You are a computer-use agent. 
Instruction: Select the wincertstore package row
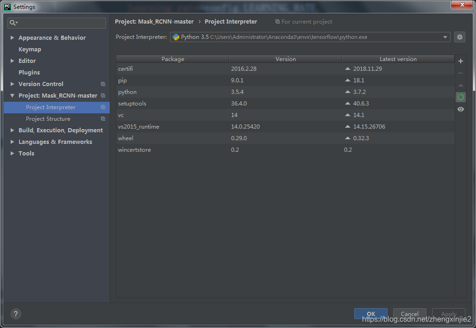285,149
